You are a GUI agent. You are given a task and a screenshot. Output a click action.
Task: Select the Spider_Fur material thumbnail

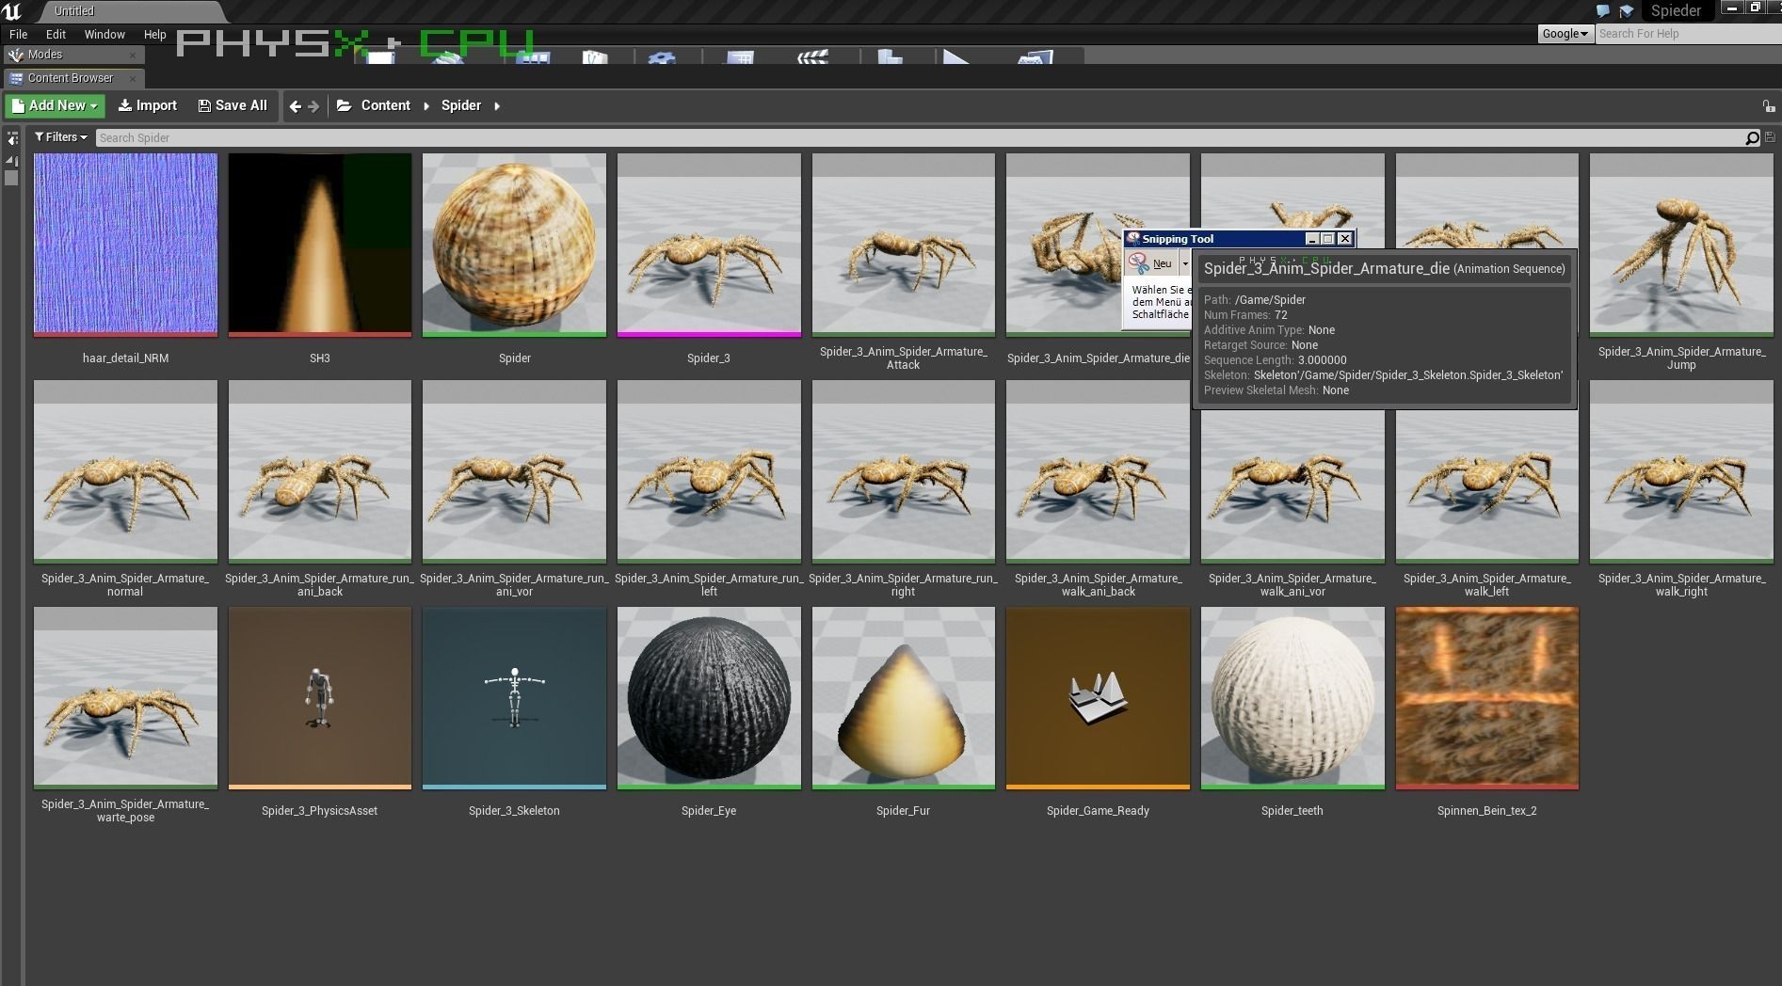click(x=904, y=698)
